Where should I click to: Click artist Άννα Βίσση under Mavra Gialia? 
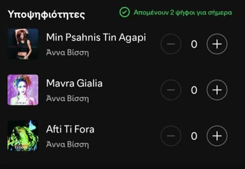coord(67,99)
